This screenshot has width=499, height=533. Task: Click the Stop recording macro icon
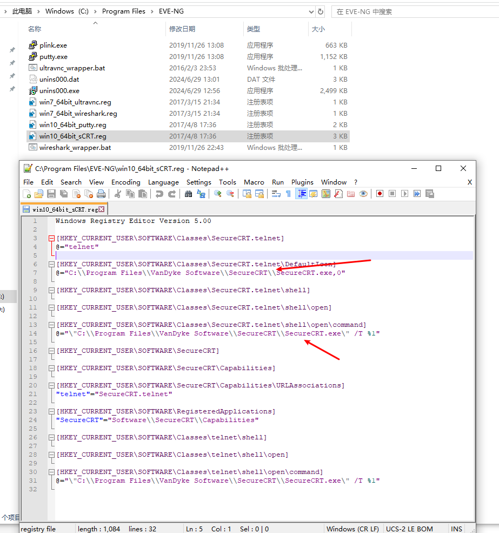point(392,194)
